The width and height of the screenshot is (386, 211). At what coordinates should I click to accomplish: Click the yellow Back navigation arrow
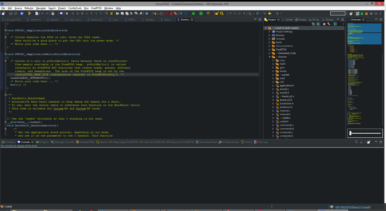pyautogui.click(x=270, y=14)
